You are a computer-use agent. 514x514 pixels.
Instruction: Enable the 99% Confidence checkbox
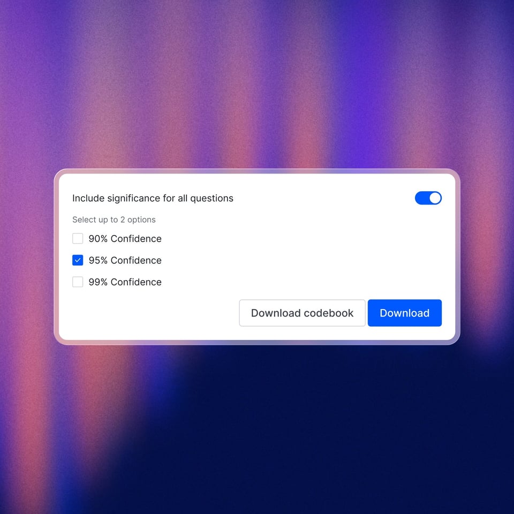point(78,282)
